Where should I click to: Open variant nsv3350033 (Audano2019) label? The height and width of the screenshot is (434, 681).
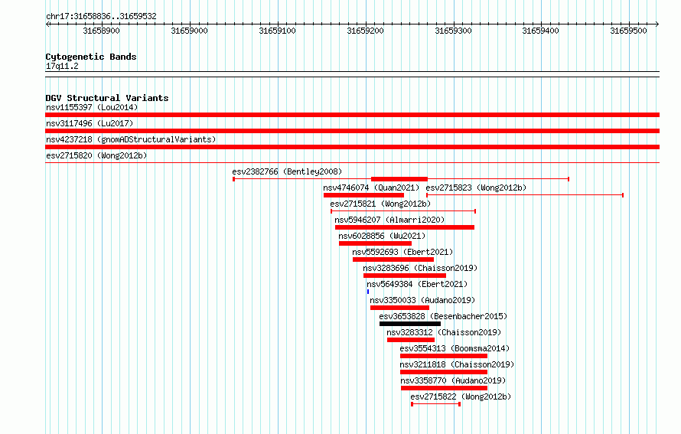coord(422,300)
